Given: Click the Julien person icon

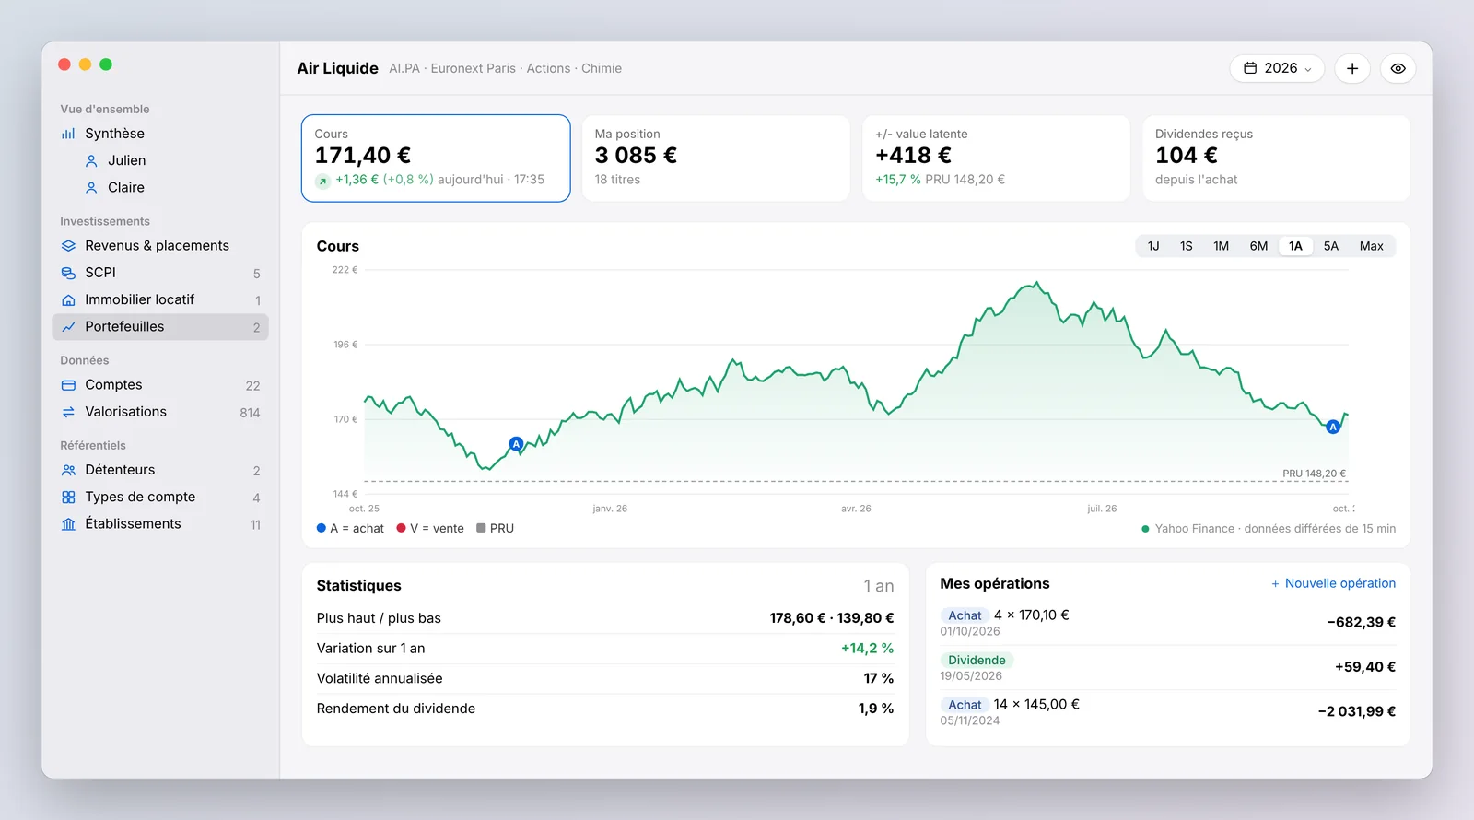Looking at the screenshot, I should [x=91, y=160].
